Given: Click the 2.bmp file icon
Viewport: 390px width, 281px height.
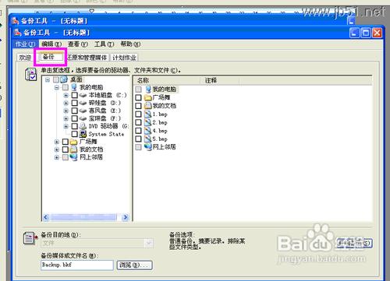Looking at the screenshot, I should [x=148, y=122].
